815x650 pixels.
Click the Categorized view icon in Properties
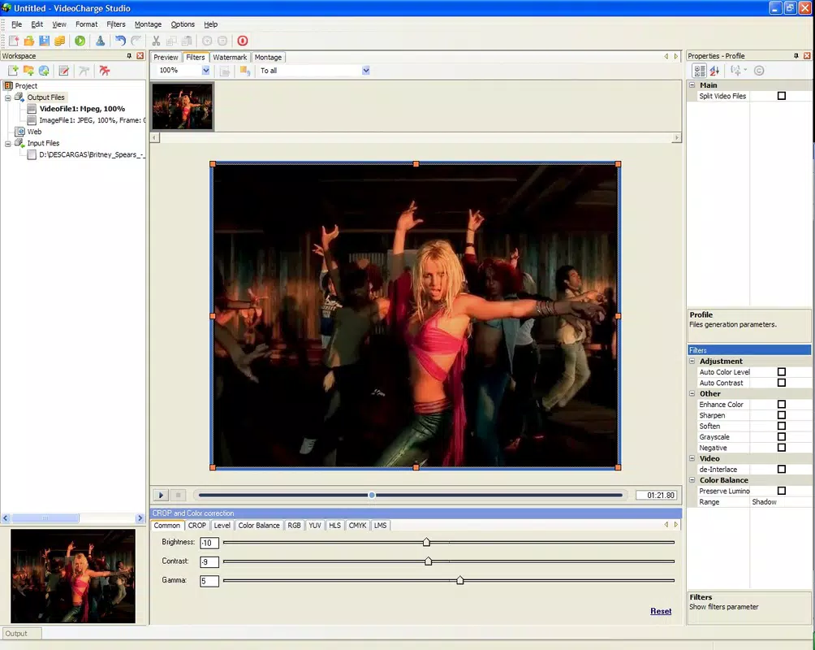click(700, 71)
